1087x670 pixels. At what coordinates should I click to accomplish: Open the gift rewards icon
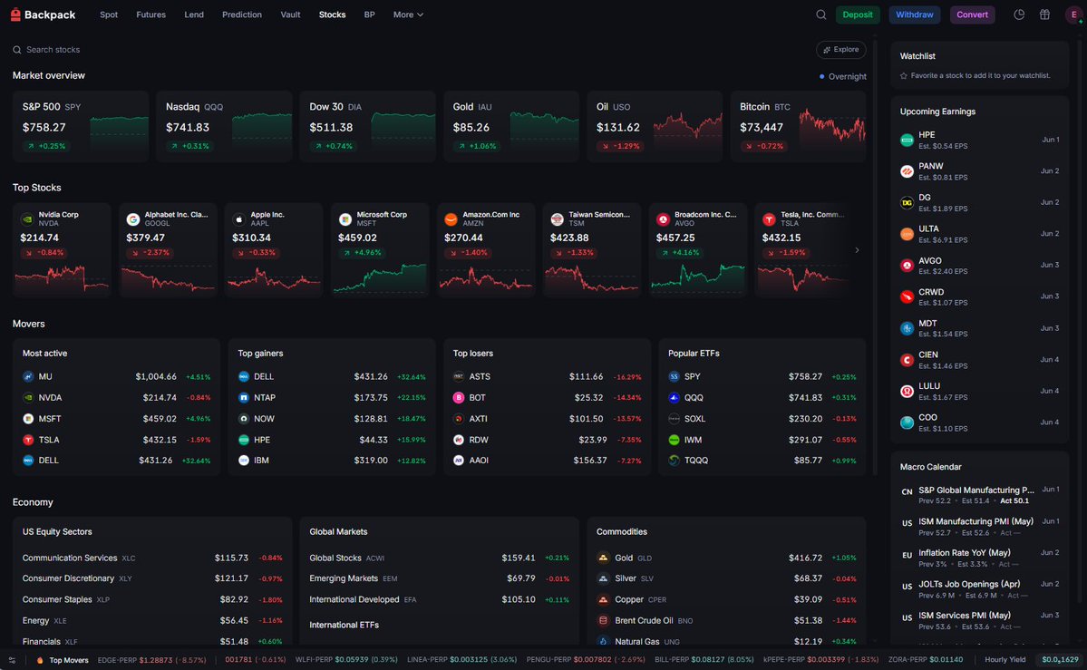click(1044, 15)
